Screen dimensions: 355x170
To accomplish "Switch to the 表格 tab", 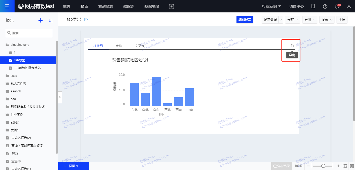I will coord(119,46).
